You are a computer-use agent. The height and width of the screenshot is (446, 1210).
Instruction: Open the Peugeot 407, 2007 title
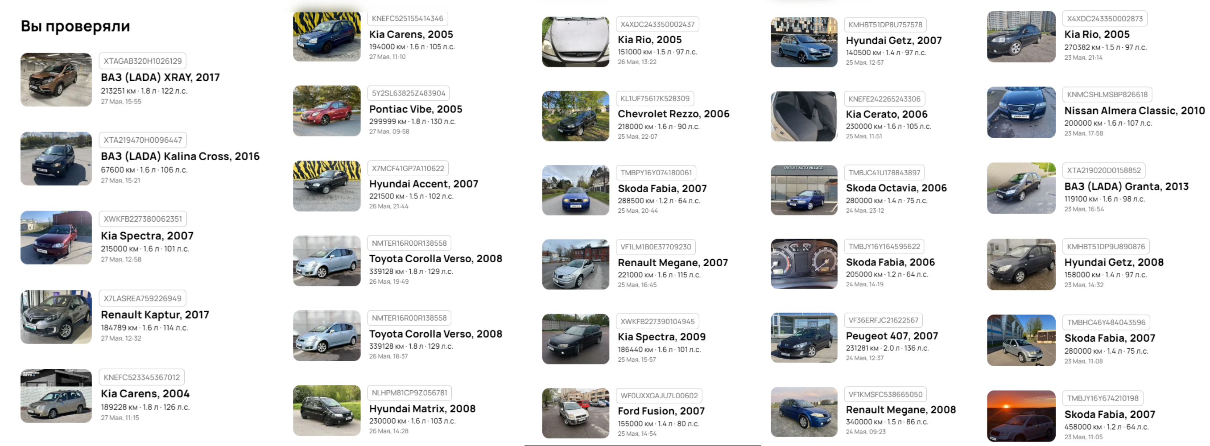coord(892,336)
